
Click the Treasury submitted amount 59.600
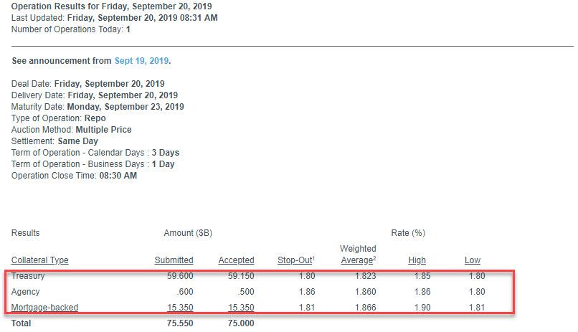click(x=180, y=276)
